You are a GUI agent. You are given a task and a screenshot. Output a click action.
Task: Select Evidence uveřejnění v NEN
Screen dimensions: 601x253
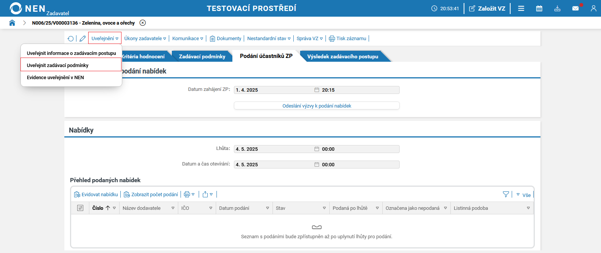click(71, 77)
